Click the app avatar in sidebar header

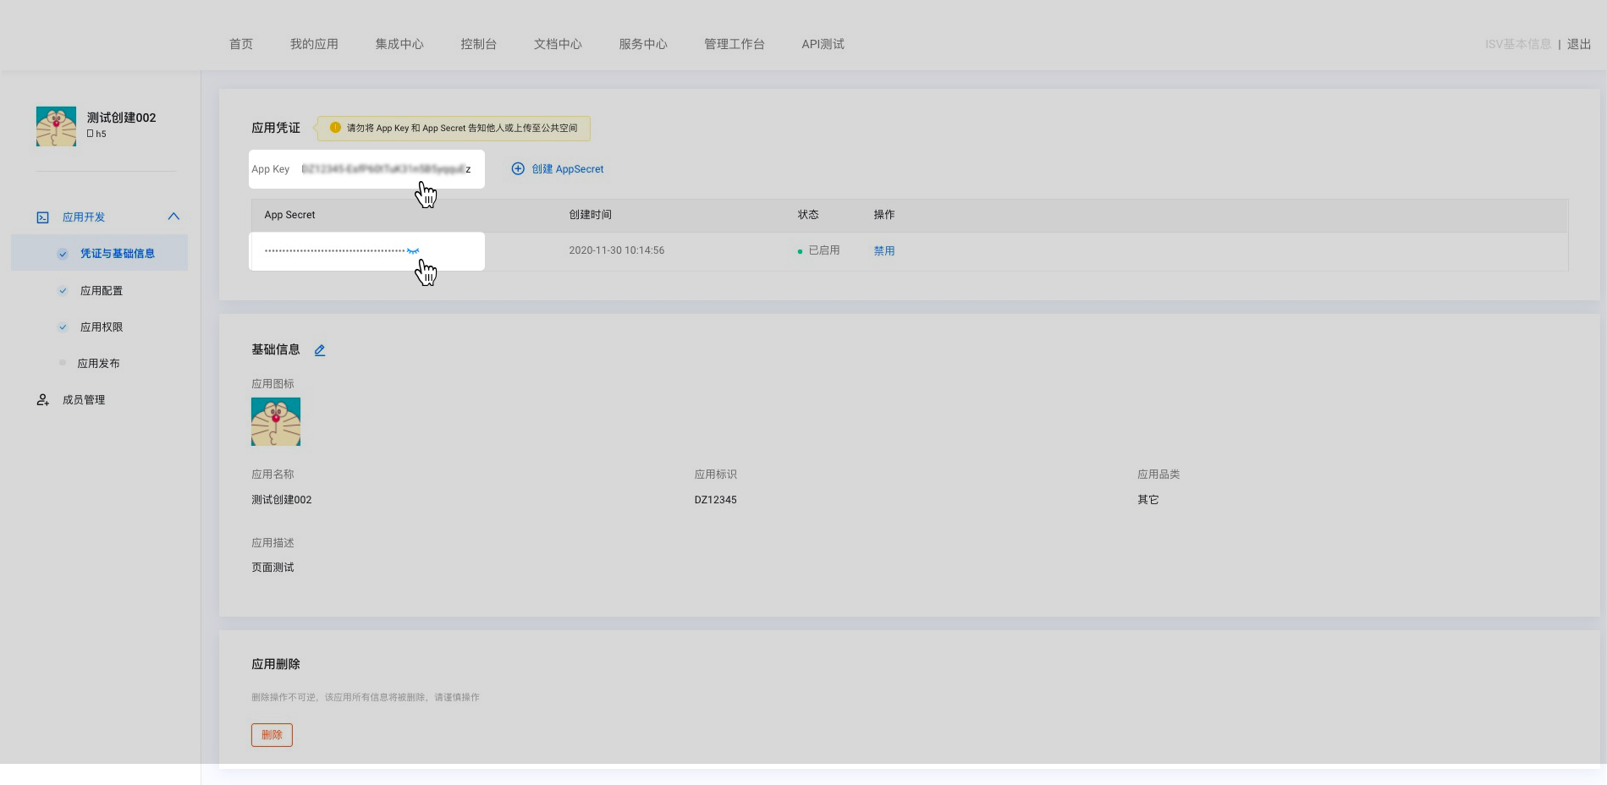click(56, 126)
